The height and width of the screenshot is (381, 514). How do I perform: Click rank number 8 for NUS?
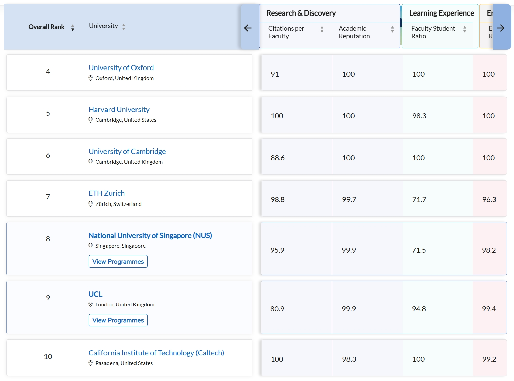click(x=48, y=239)
